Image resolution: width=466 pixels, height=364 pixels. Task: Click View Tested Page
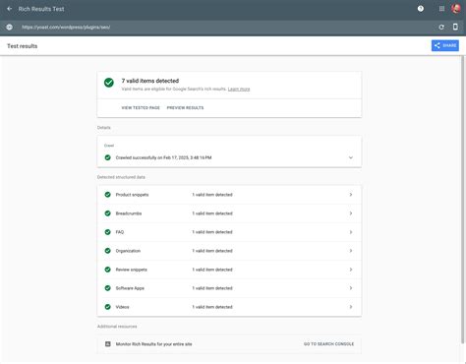(141, 108)
